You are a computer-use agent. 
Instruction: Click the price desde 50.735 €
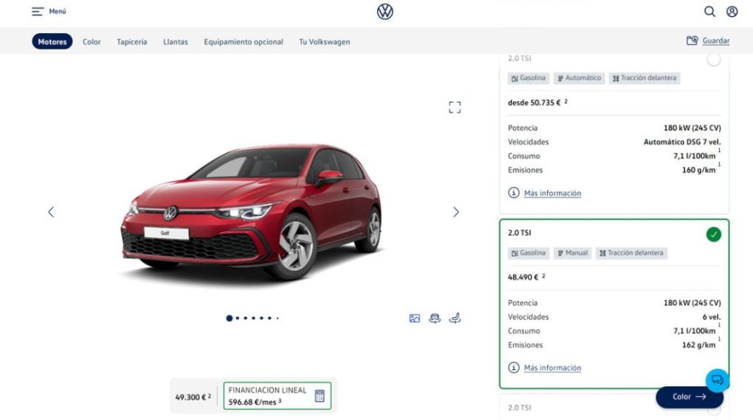[534, 103]
